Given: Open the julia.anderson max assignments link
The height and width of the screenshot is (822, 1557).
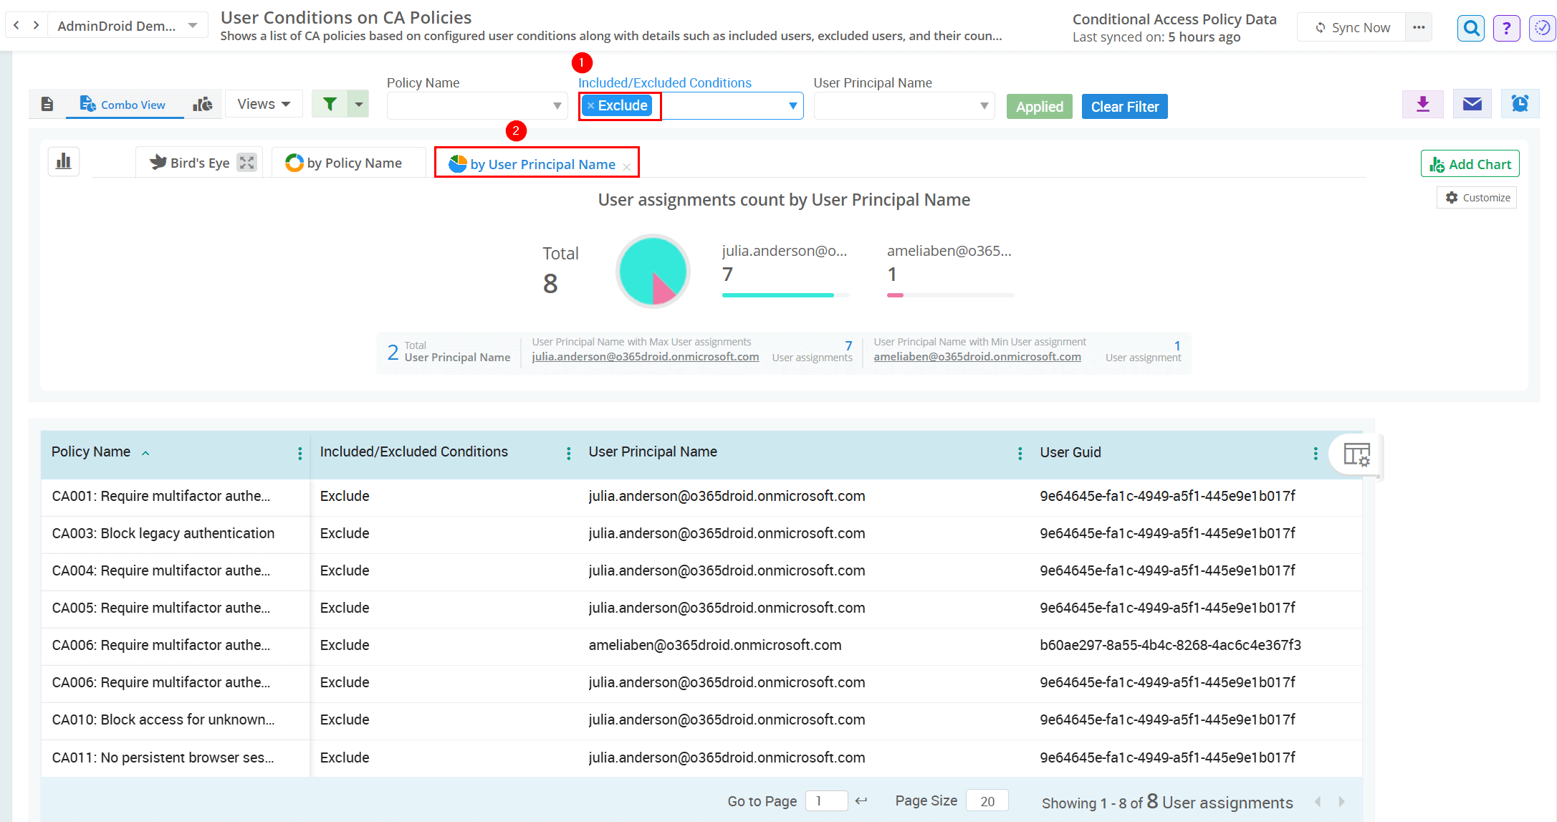Looking at the screenshot, I should click(x=645, y=357).
